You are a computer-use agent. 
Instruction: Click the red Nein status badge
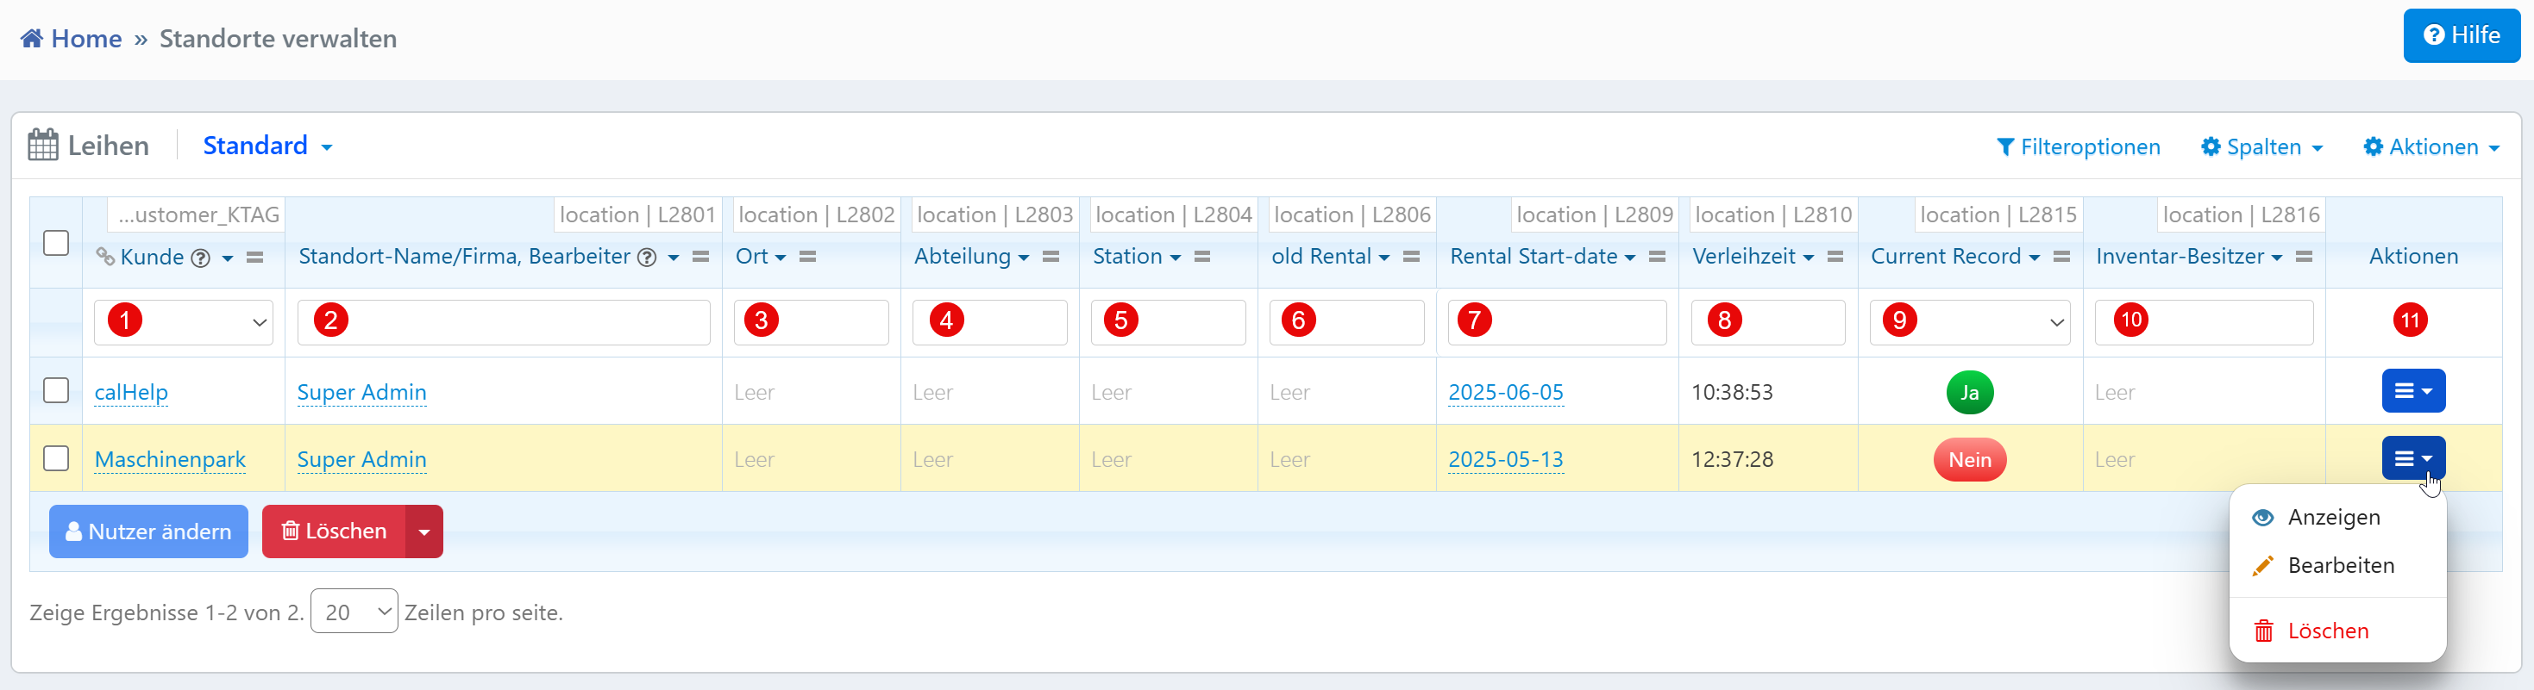click(x=1968, y=459)
